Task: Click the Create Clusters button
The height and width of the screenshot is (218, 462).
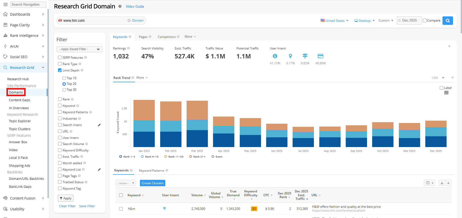Action: [x=152, y=183]
